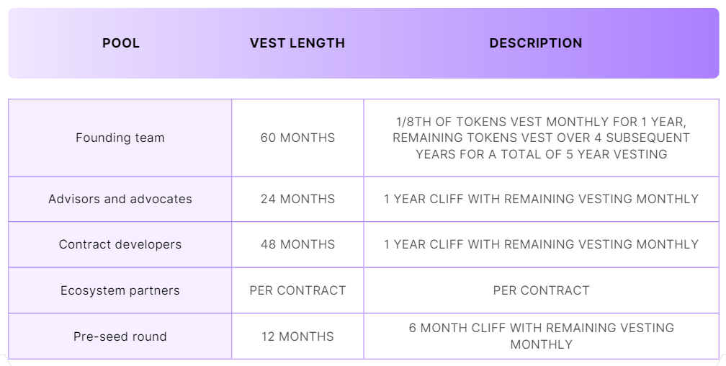
Task: Select the Founding team pool cell
Action: pos(120,138)
